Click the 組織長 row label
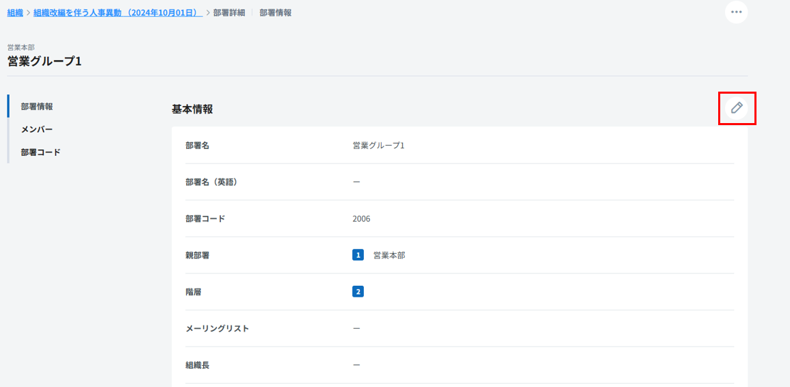Screen dimensions: 790x387 point(197,365)
